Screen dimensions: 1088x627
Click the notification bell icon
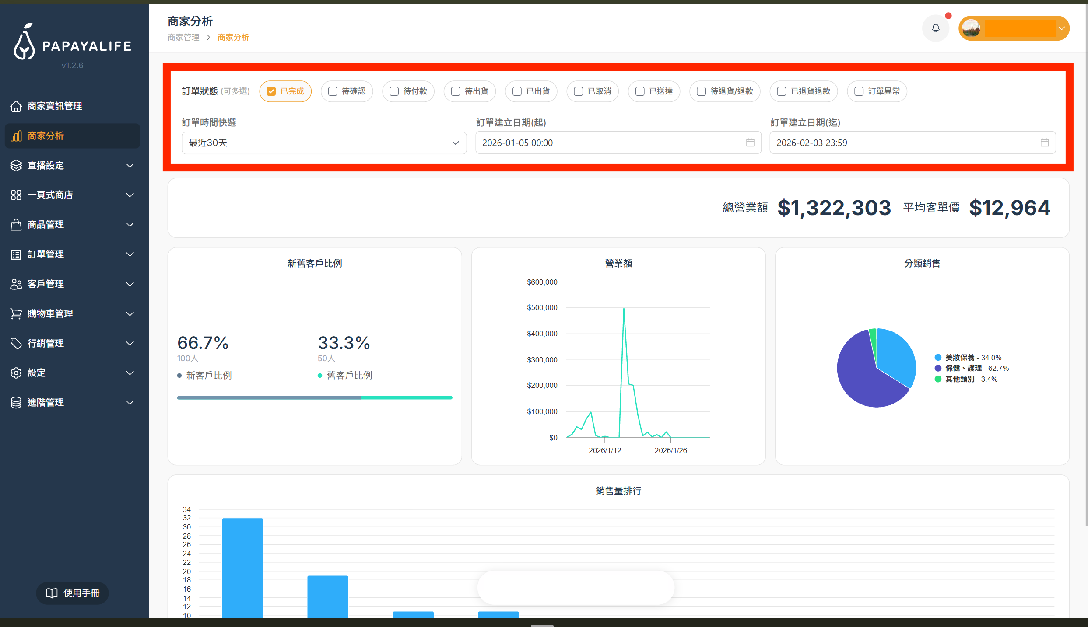(x=935, y=28)
